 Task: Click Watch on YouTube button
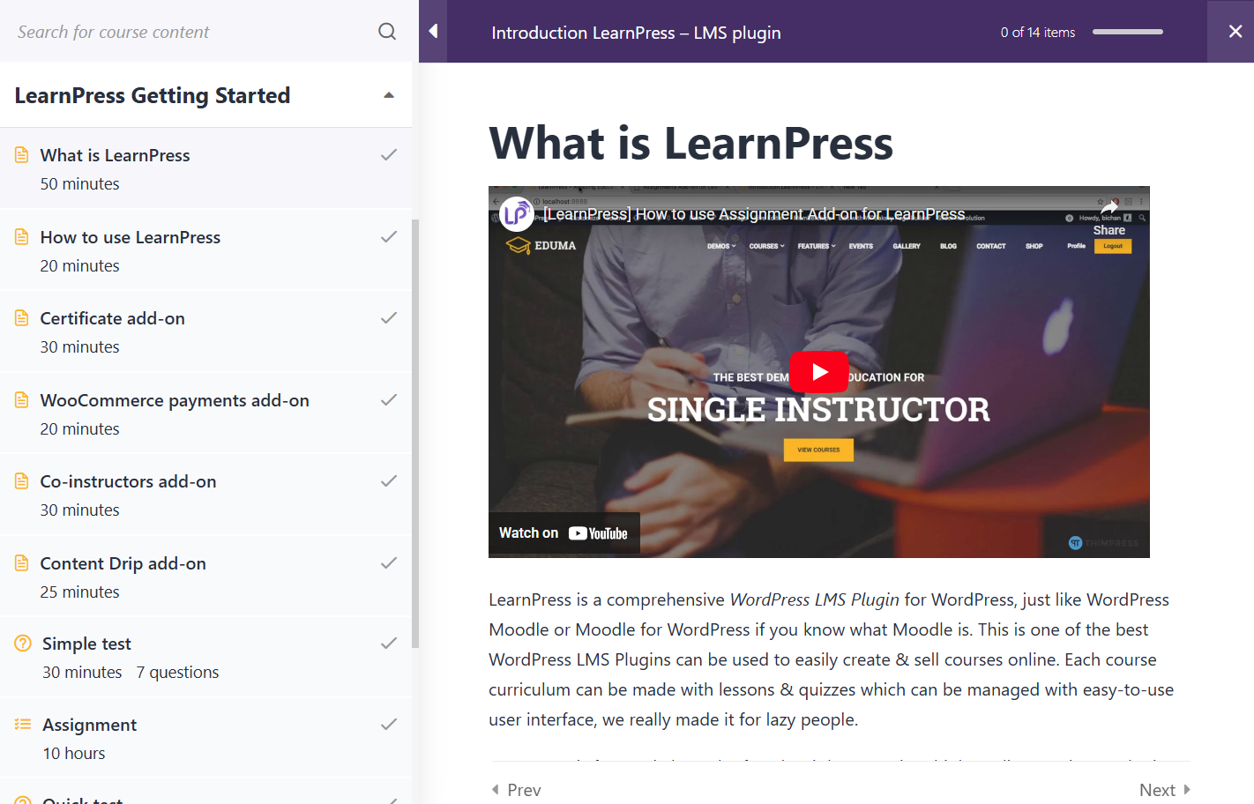[x=564, y=533]
